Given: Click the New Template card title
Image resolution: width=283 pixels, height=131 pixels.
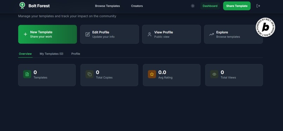Looking at the screenshot, I should [x=41, y=32].
